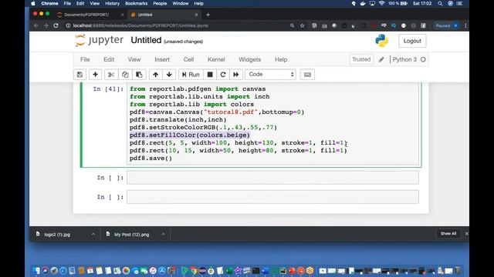Close the Untitled browser tab
Image resolution: width=494 pixels, height=277 pixels.
click(196, 15)
